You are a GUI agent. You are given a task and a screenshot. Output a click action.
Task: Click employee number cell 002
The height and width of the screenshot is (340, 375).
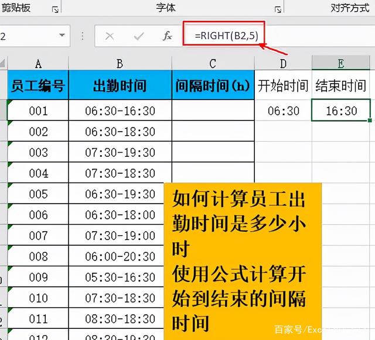pyautogui.click(x=38, y=131)
